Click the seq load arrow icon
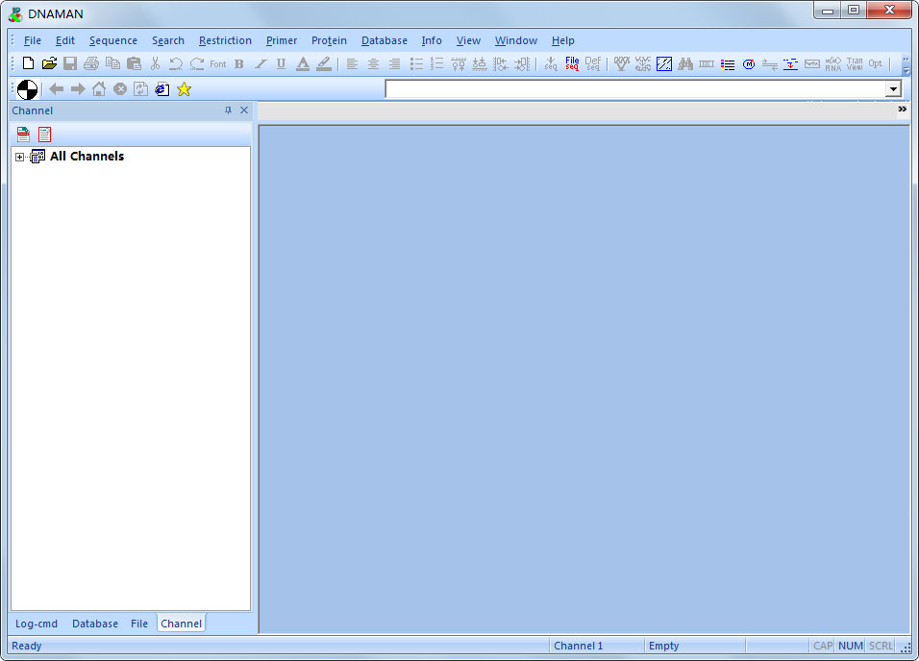Screen dimensions: 919x661 (551, 63)
